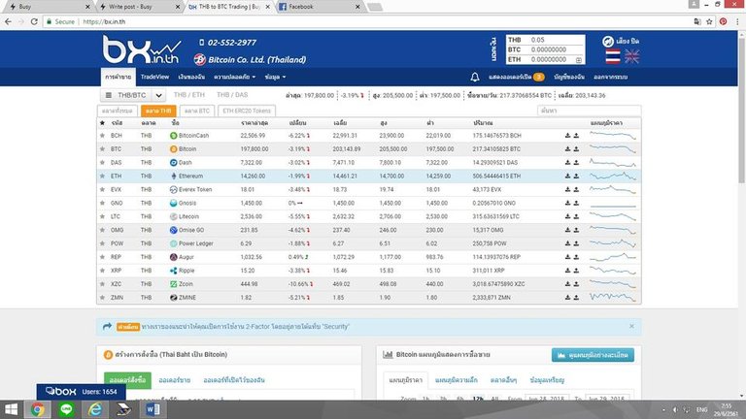The height and width of the screenshot is (419, 746).
Task: Click the Zcoin coin icon
Action: coord(174,283)
